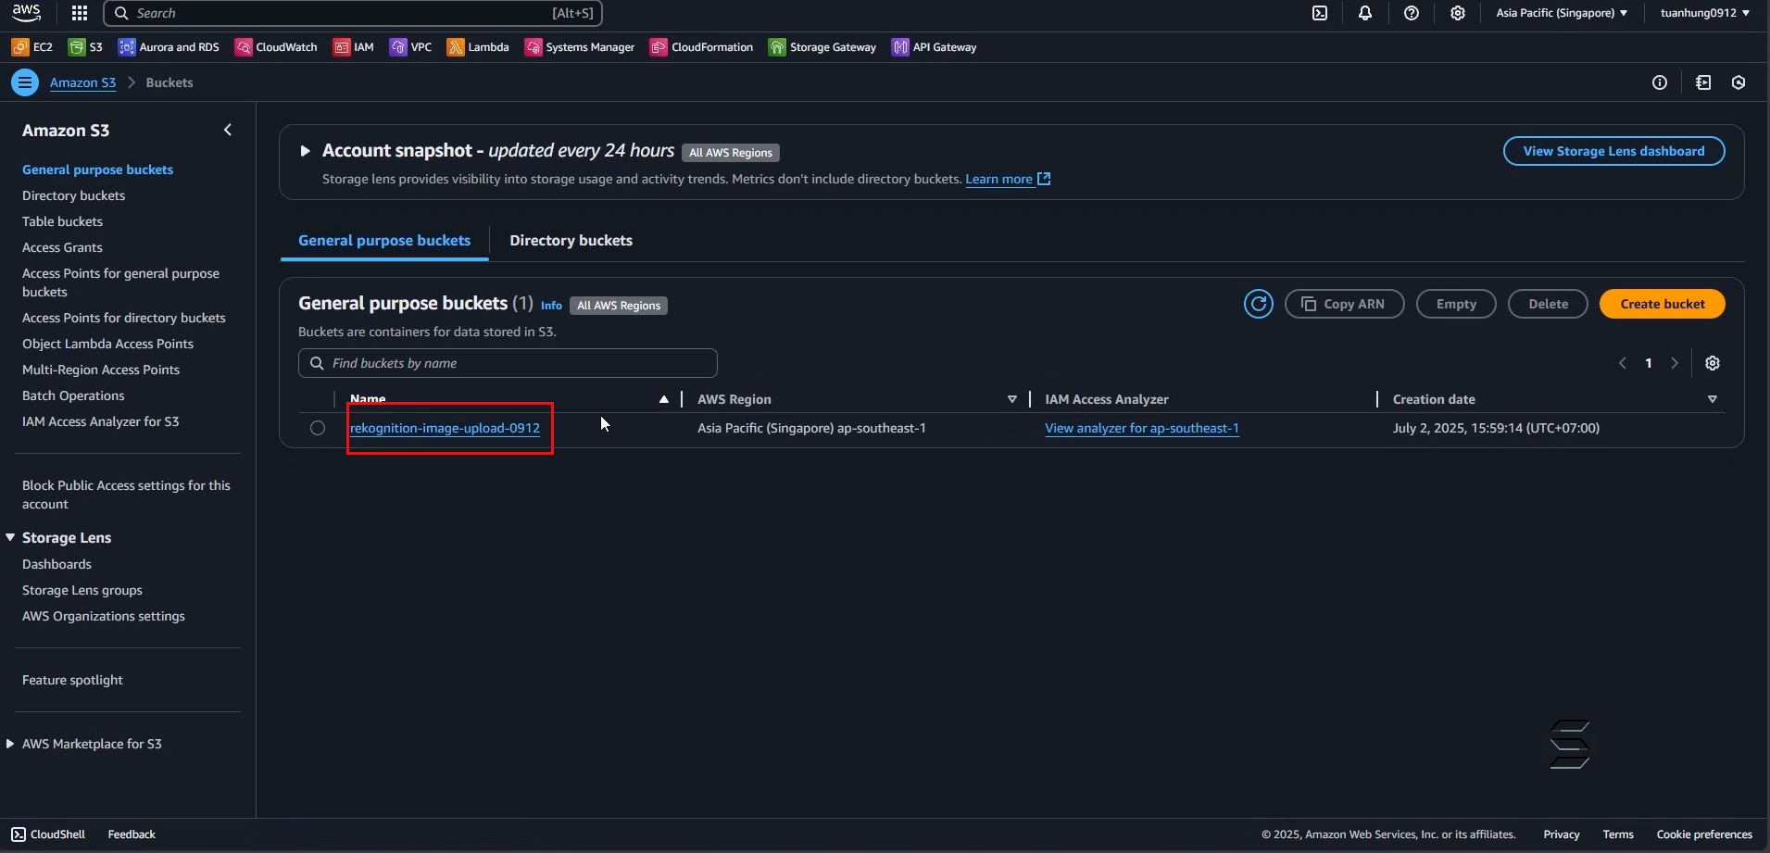Screen dimensions: 1770x853
Task: Go to next page of buckets
Action: tap(1675, 363)
